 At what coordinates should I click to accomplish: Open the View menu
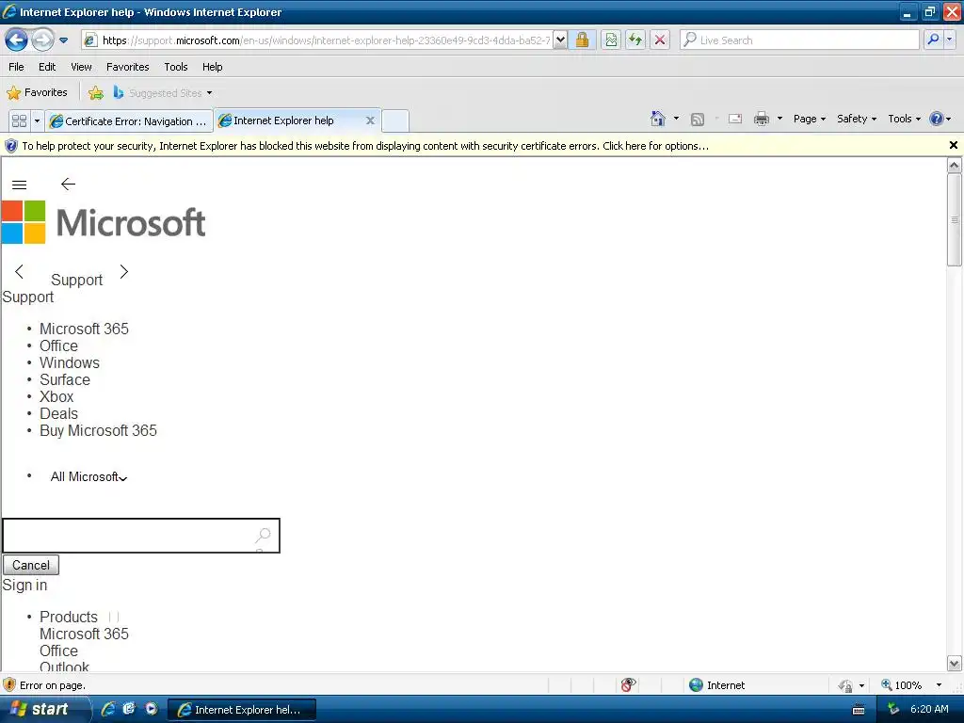tap(81, 67)
